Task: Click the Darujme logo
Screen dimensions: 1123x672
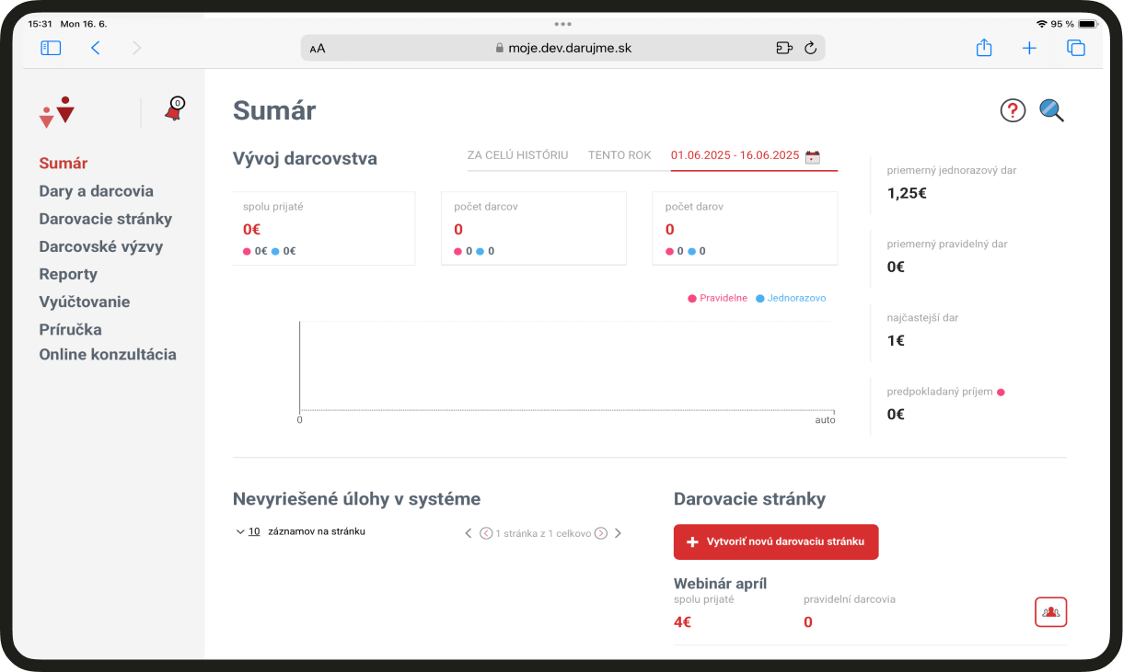Action: click(57, 111)
